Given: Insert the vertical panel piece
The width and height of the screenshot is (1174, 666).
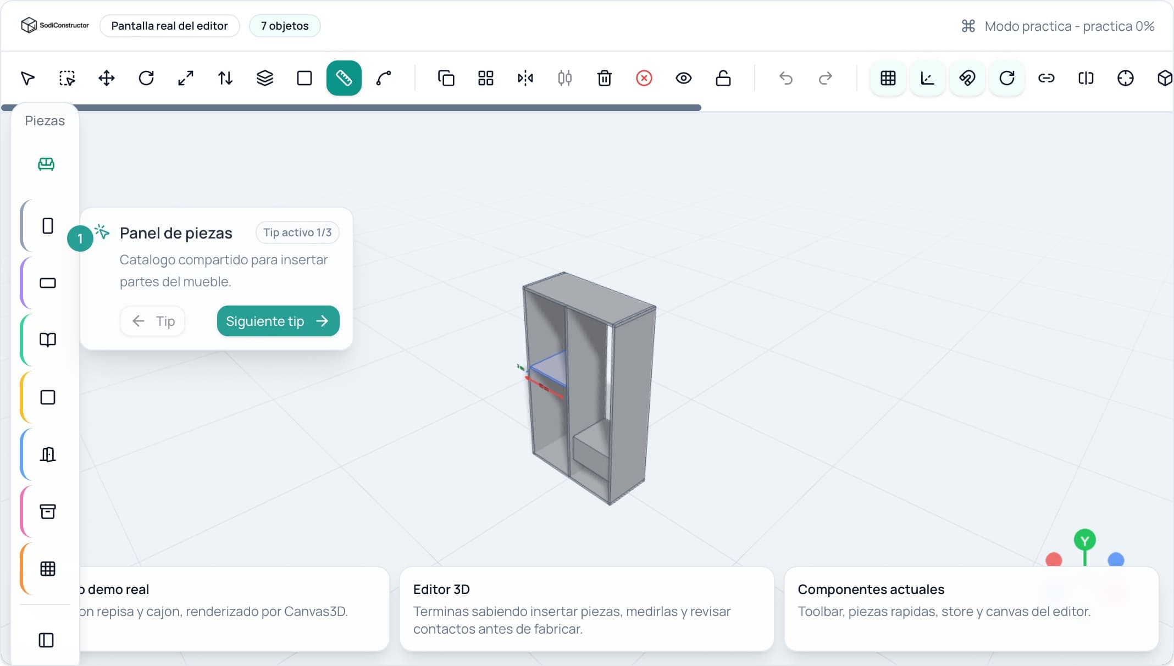Looking at the screenshot, I should click(x=48, y=226).
